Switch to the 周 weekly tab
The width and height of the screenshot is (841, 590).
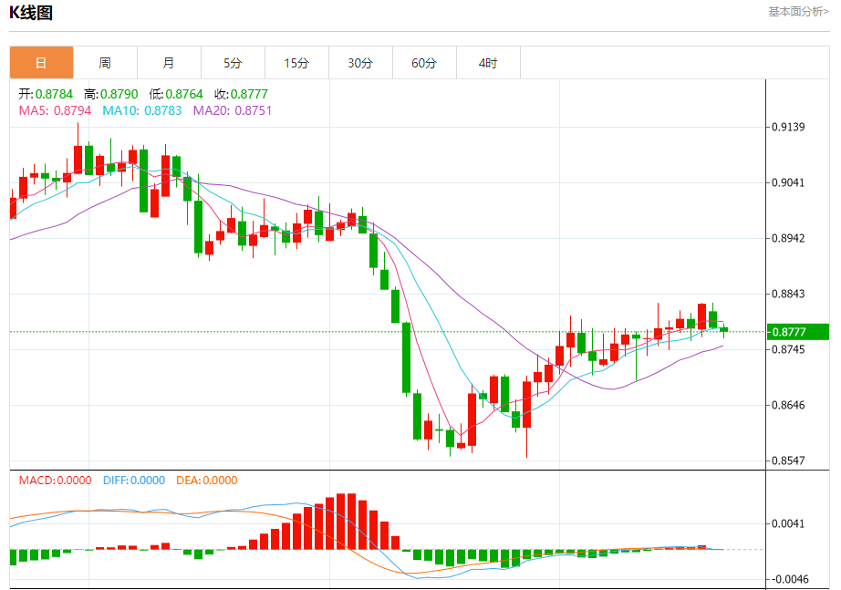point(105,63)
